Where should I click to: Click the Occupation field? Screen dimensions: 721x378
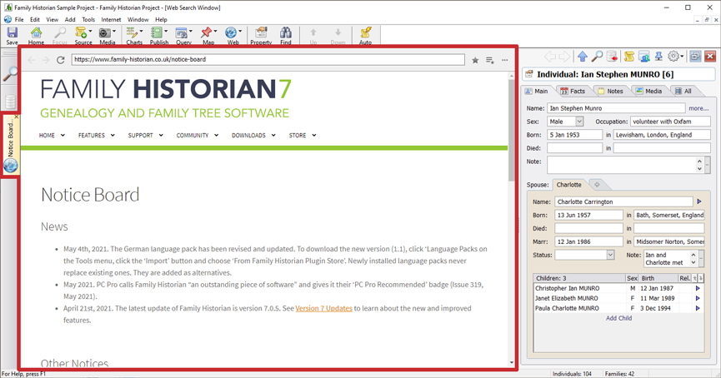pos(670,122)
